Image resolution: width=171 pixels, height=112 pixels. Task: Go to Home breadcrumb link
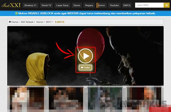point(15,22)
